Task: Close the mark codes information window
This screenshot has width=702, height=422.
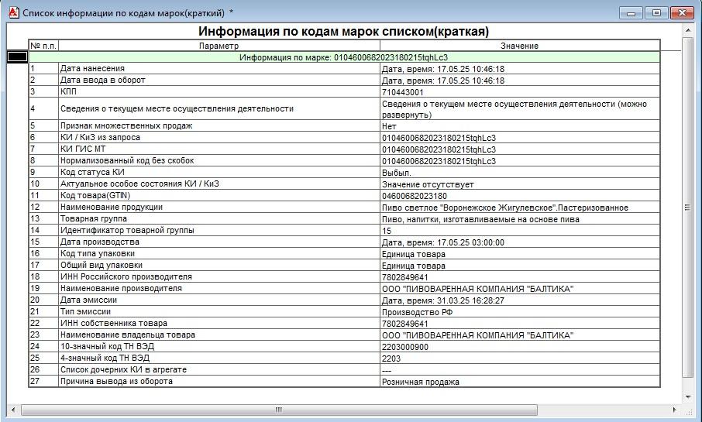Action: coord(682,13)
